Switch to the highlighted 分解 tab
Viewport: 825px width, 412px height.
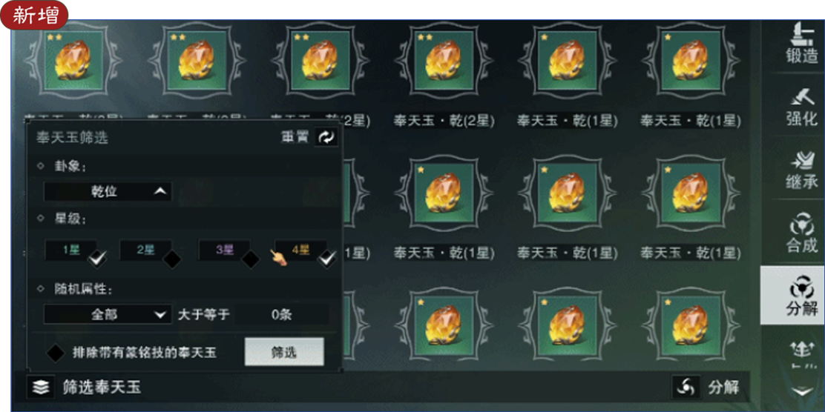click(x=793, y=295)
